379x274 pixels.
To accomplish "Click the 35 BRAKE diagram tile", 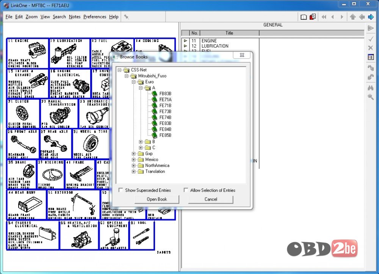I will coord(22,174).
